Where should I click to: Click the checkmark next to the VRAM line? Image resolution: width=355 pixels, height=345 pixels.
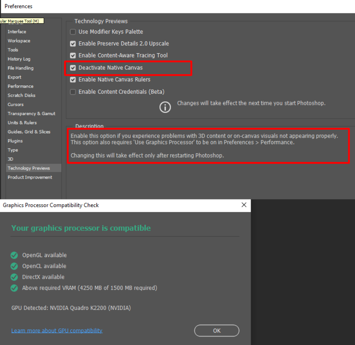[x=14, y=288]
